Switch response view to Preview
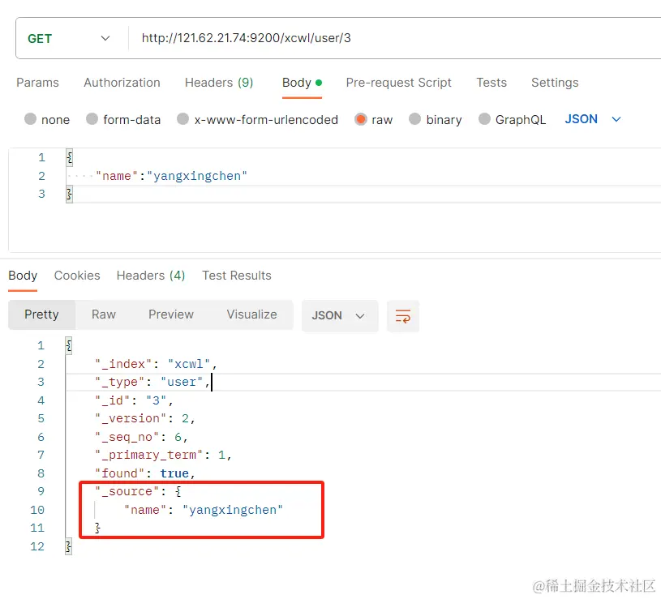The width and height of the screenshot is (661, 599). [171, 314]
